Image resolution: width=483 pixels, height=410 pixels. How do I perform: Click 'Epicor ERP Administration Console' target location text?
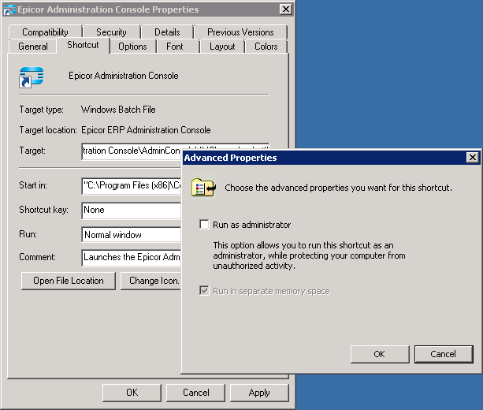[146, 130]
